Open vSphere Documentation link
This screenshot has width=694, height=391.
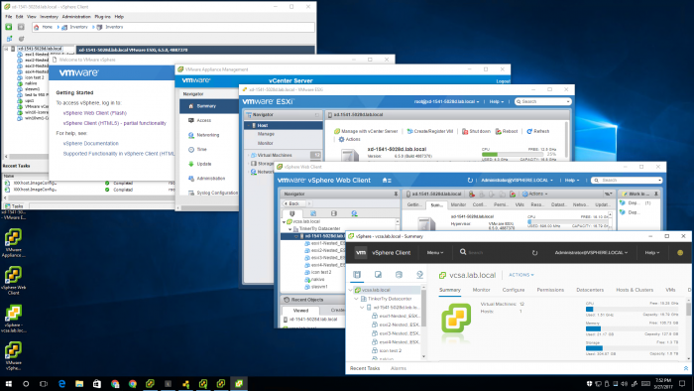(x=91, y=144)
